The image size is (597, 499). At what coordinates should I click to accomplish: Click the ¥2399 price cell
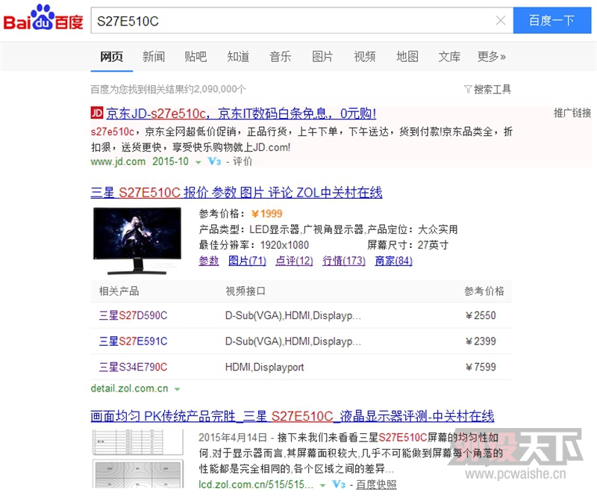[481, 341]
